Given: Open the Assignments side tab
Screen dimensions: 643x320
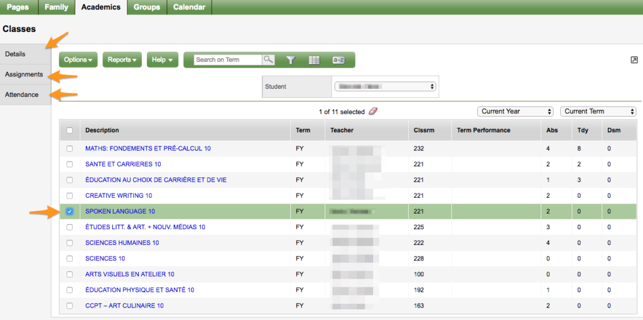Looking at the screenshot, I should point(24,75).
